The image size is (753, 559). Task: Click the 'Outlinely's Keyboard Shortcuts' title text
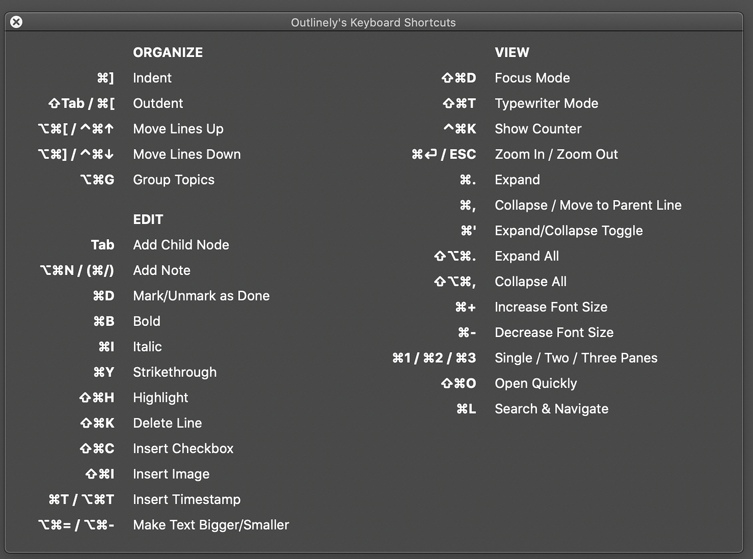(373, 23)
